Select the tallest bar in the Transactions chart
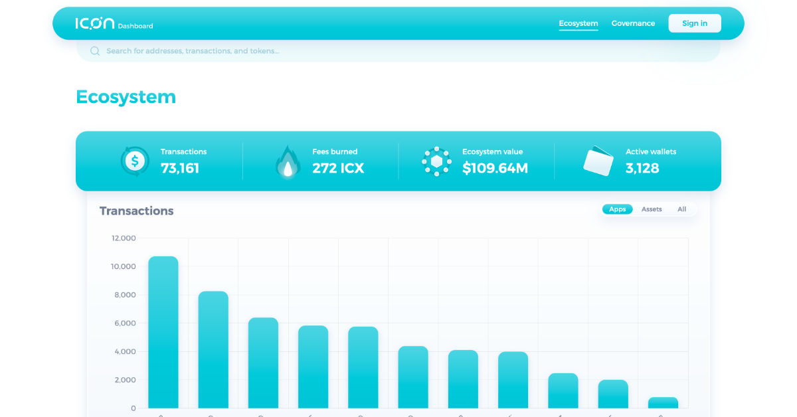Viewport: 797px width, 417px height. pos(163,332)
